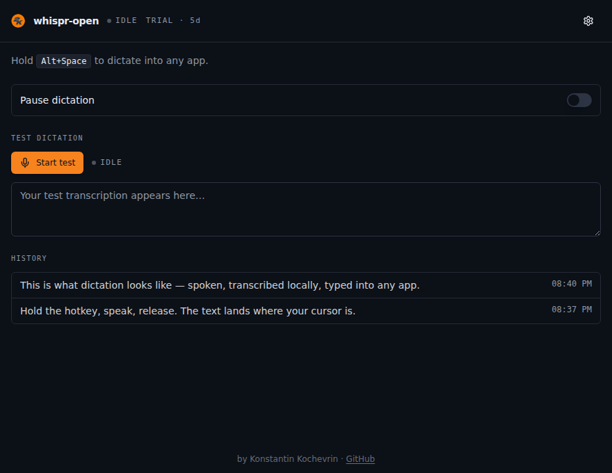Image resolution: width=612 pixels, height=473 pixels.
Task: Click the TRIAL 5d badge in header
Action: [x=173, y=20]
